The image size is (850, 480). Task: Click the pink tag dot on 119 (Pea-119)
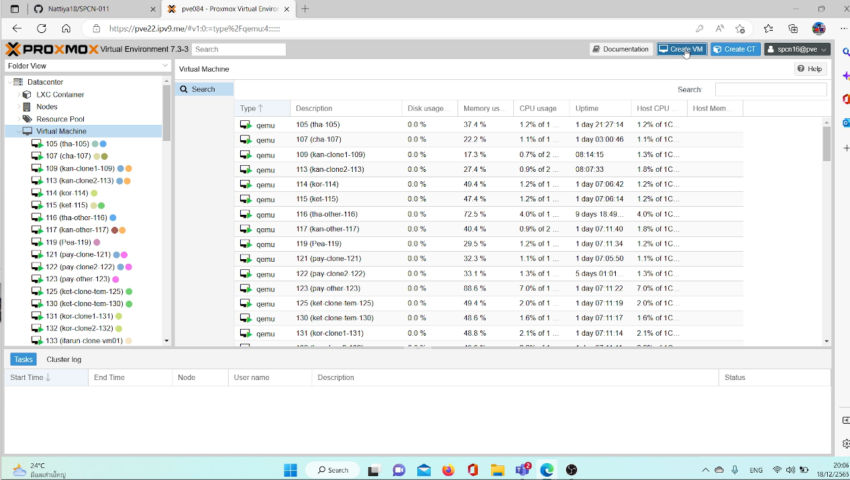(x=97, y=242)
